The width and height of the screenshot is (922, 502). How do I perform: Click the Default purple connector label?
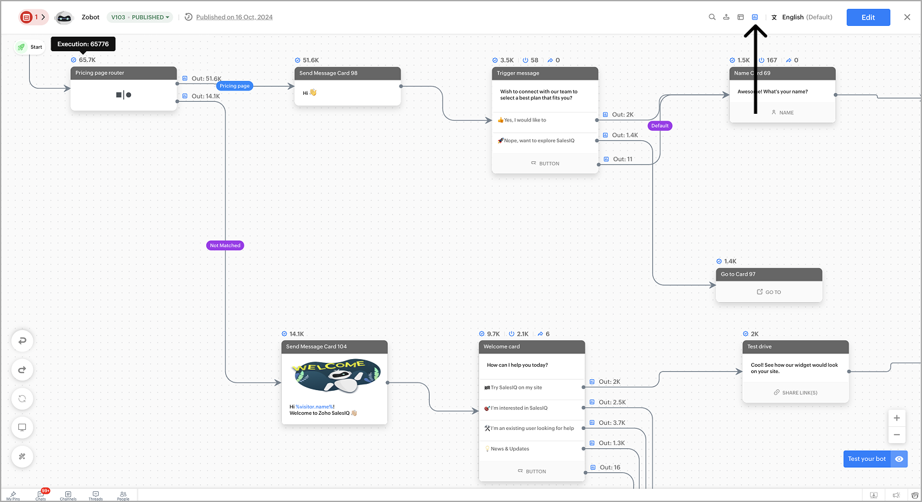coord(660,126)
